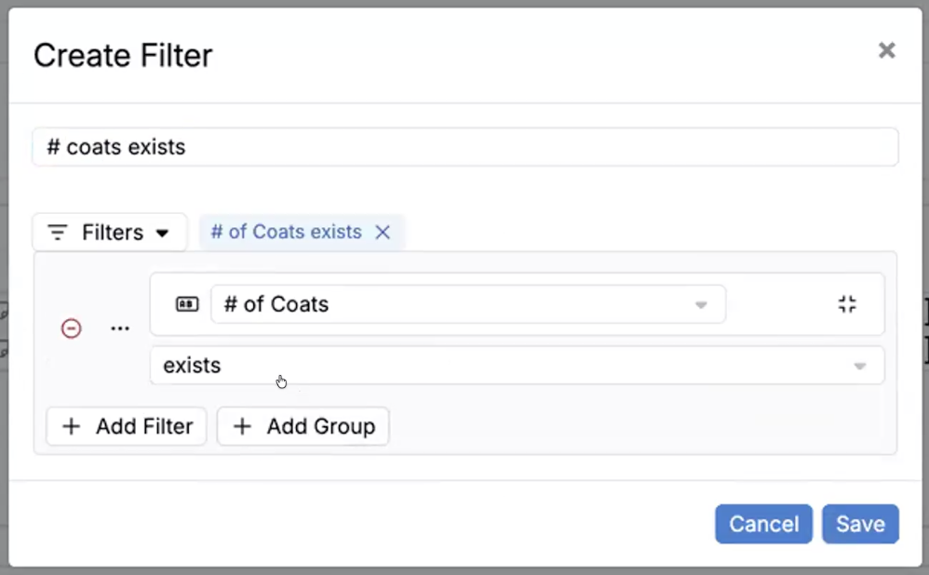Select the '# of Coats exists' filter chip
Image resolution: width=929 pixels, height=575 pixels.
[x=287, y=232]
